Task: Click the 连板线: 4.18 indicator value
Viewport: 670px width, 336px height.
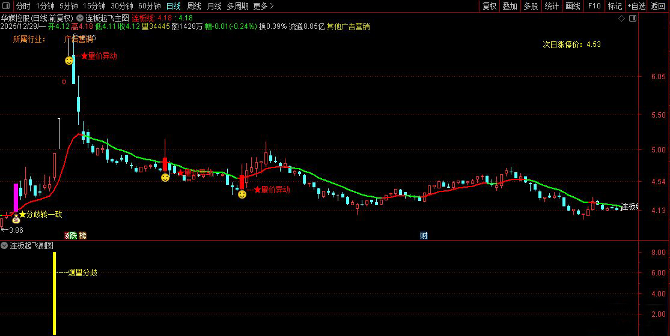Action: coord(152,18)
